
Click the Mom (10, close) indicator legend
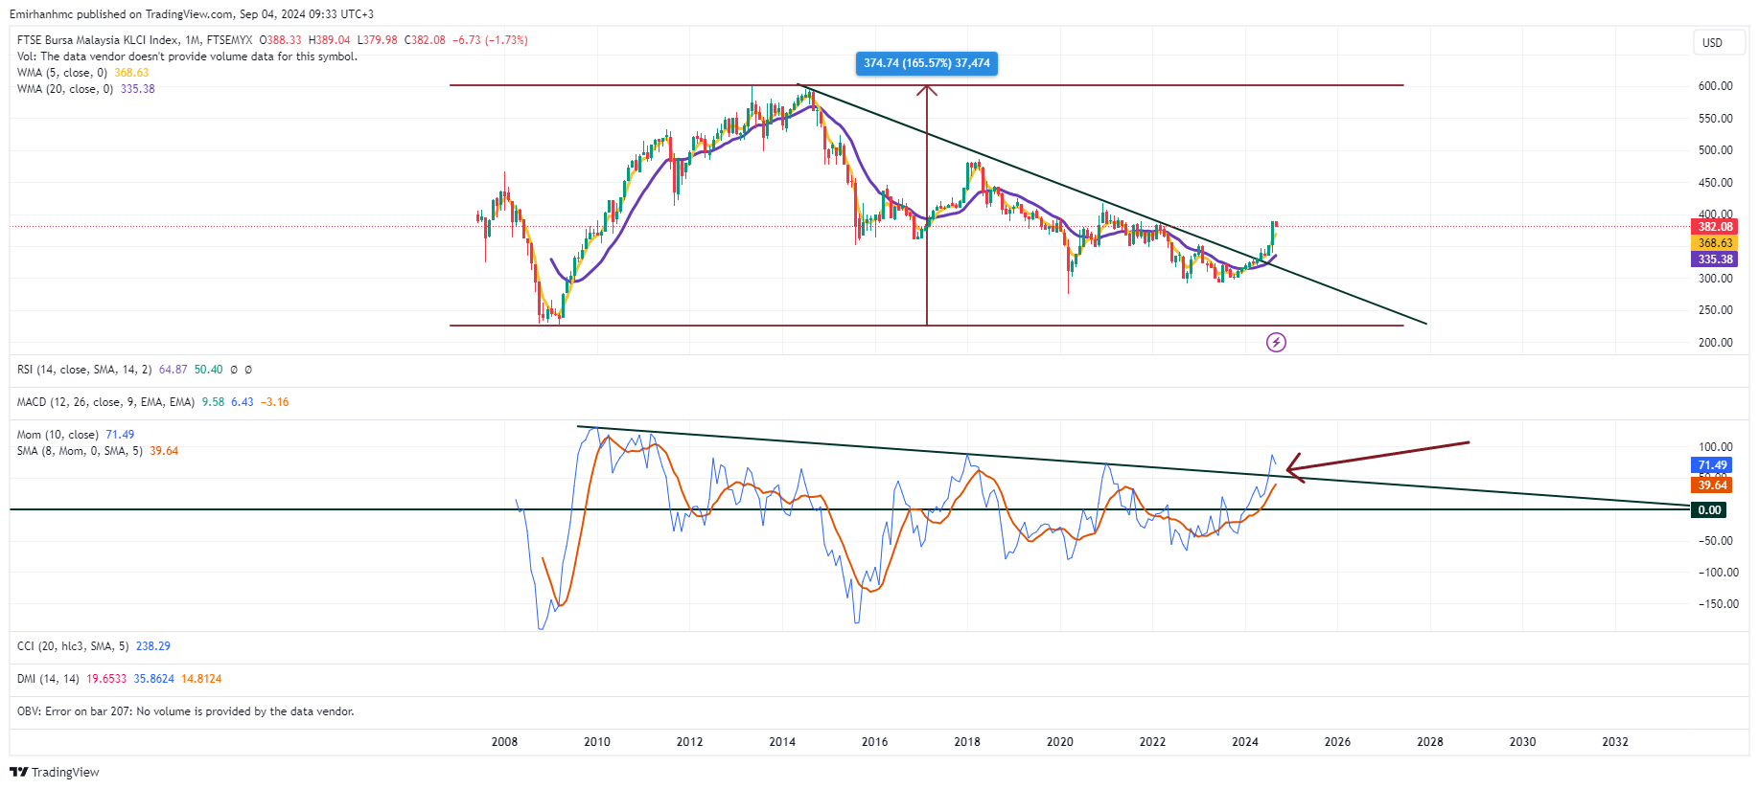(58, 435)
